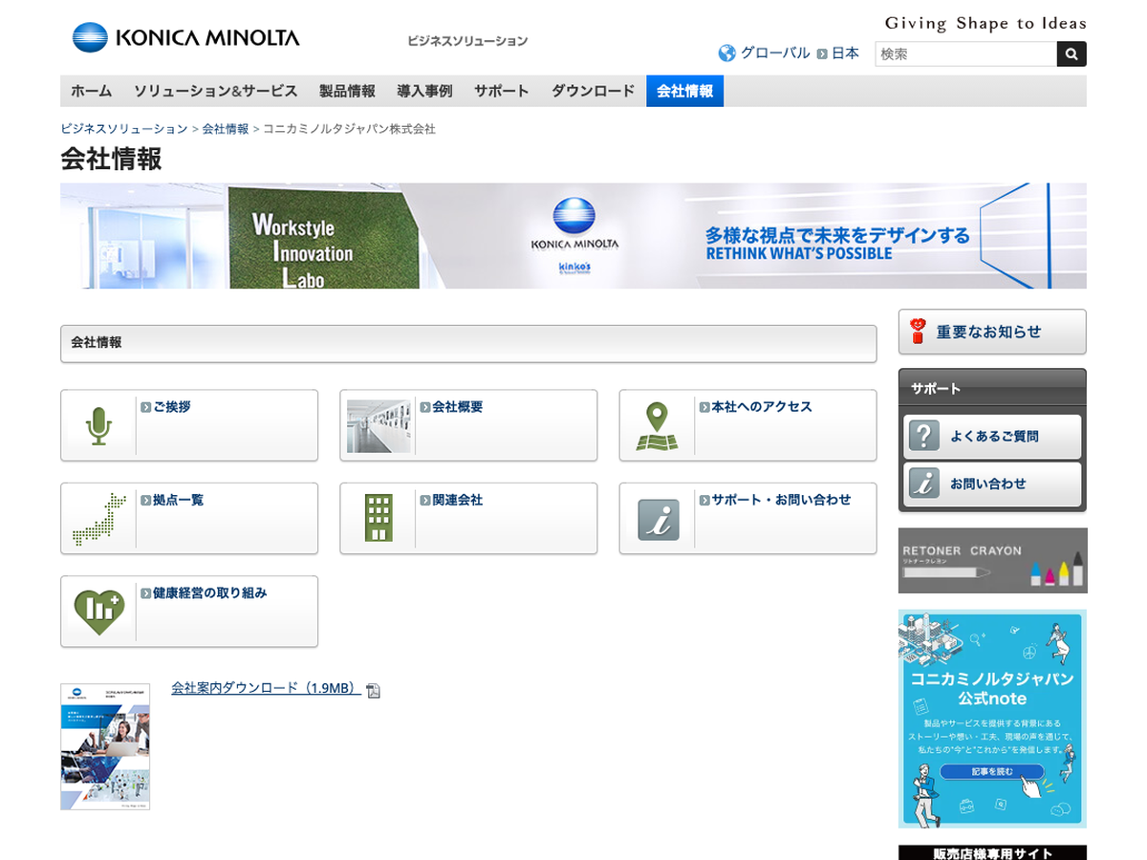The image size is (1147, 860).
Task: Click the map pin icon for 本社へのアクセス
Action: point(657,426)
